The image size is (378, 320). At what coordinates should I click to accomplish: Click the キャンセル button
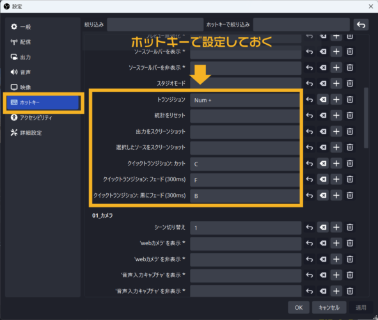[329, 307]
